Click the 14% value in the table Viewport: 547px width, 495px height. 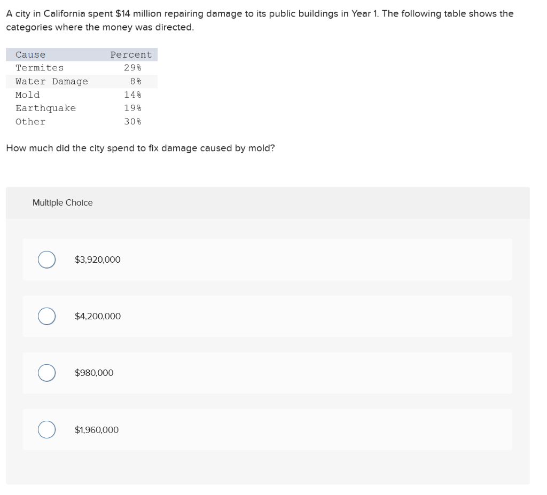point(132,95)
